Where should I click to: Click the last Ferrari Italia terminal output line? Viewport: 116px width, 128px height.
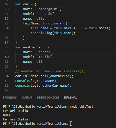(15, 119)
